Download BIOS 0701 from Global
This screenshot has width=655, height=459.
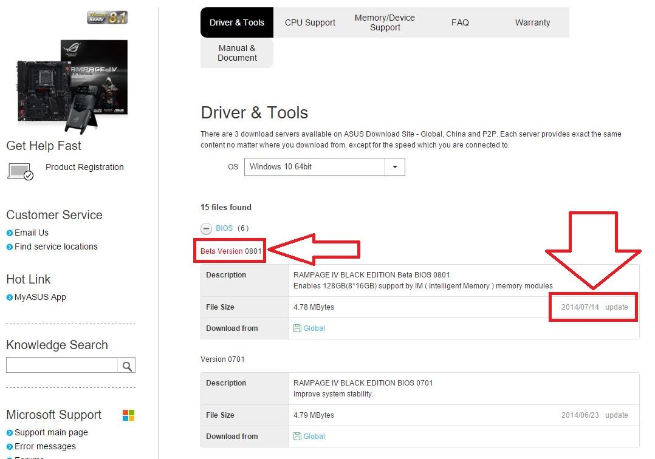(314, 437)
